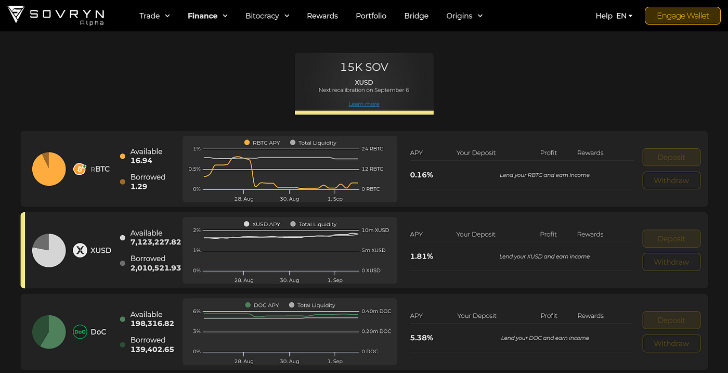The height and width of the screenshot is (373, 728).
Task: Click the 2,010,521.93 borrowed XUSD amount
Action: pos(155,267)
